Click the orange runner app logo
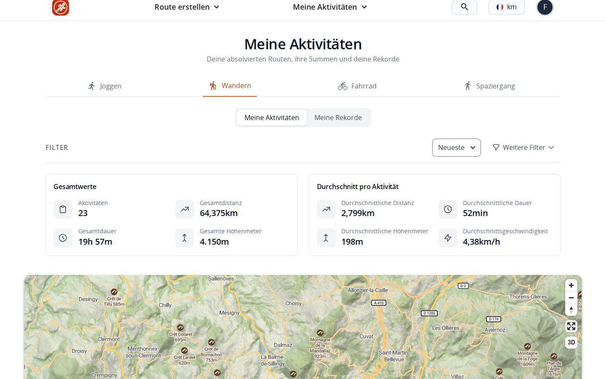 (x=61, y=7)
